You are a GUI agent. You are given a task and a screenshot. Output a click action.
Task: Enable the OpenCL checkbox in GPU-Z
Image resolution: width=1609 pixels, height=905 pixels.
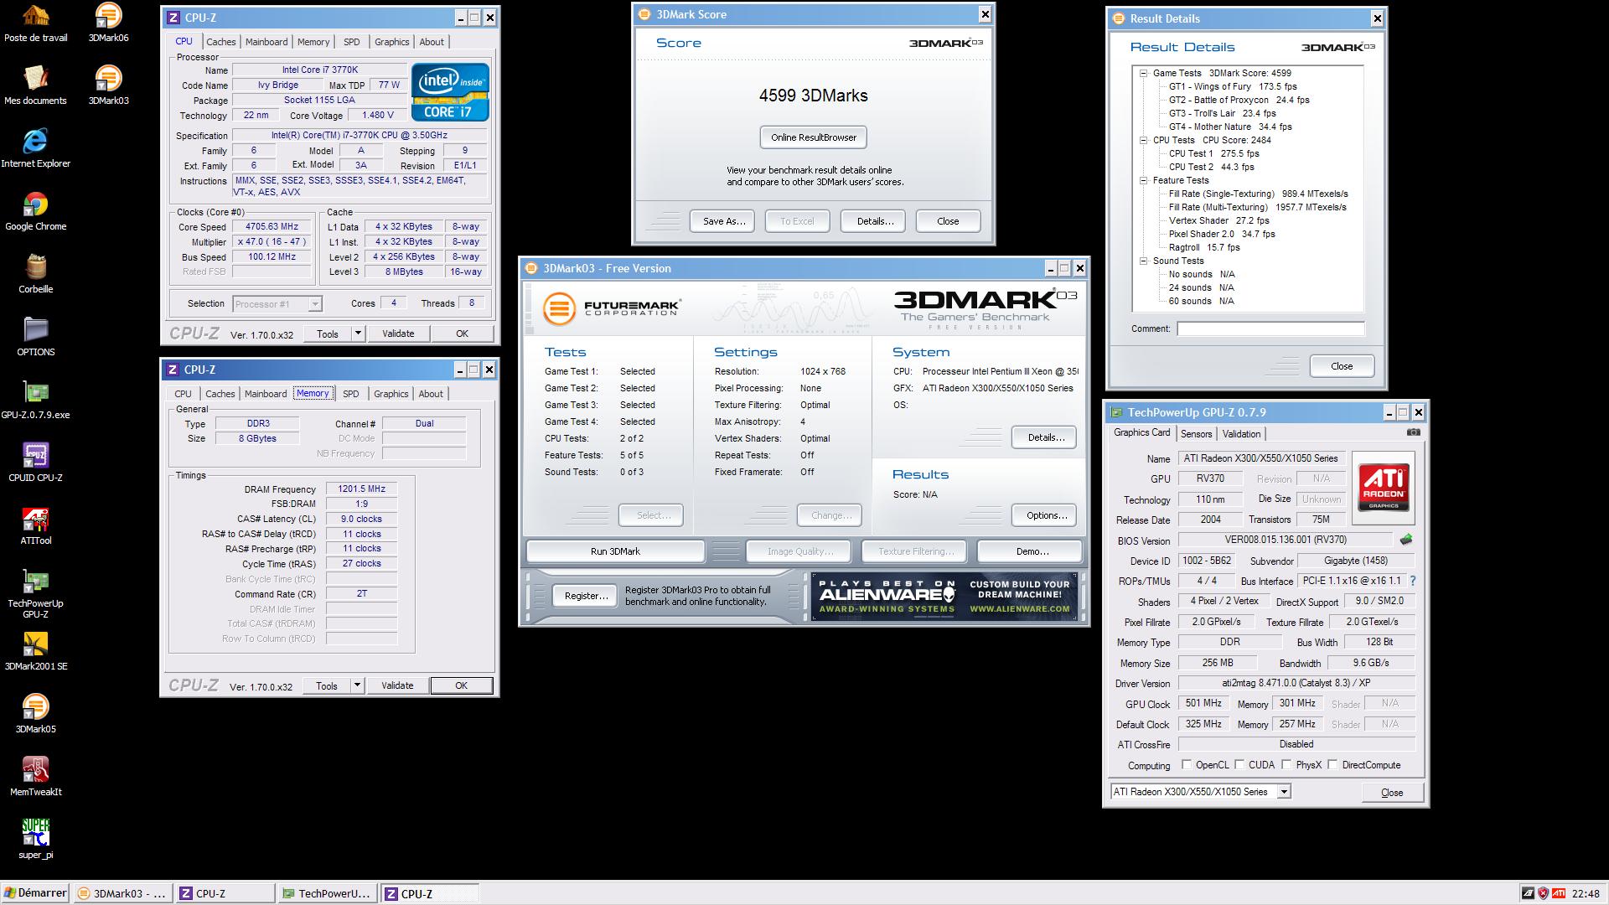tap(1186, 764)
